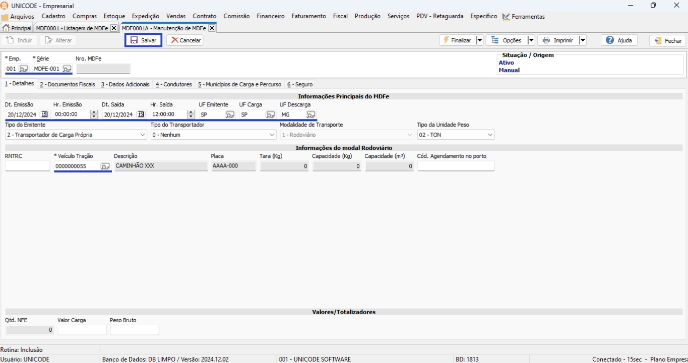Open the Série lookup search icon
The width and height of the screenshot is (688, 363).
(x=67, y=69)
